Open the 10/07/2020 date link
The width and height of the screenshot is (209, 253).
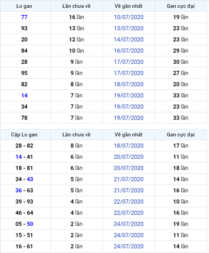128,17
